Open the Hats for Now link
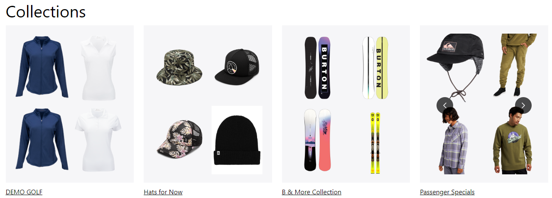Image resolution: width=552 pixels, height=198 pixels. click(163, 192)
